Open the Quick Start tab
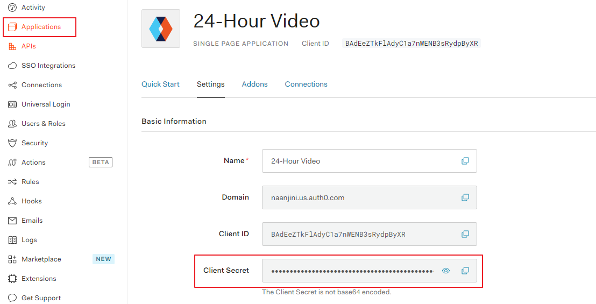The image size is (596, 304). pos(160,84)
